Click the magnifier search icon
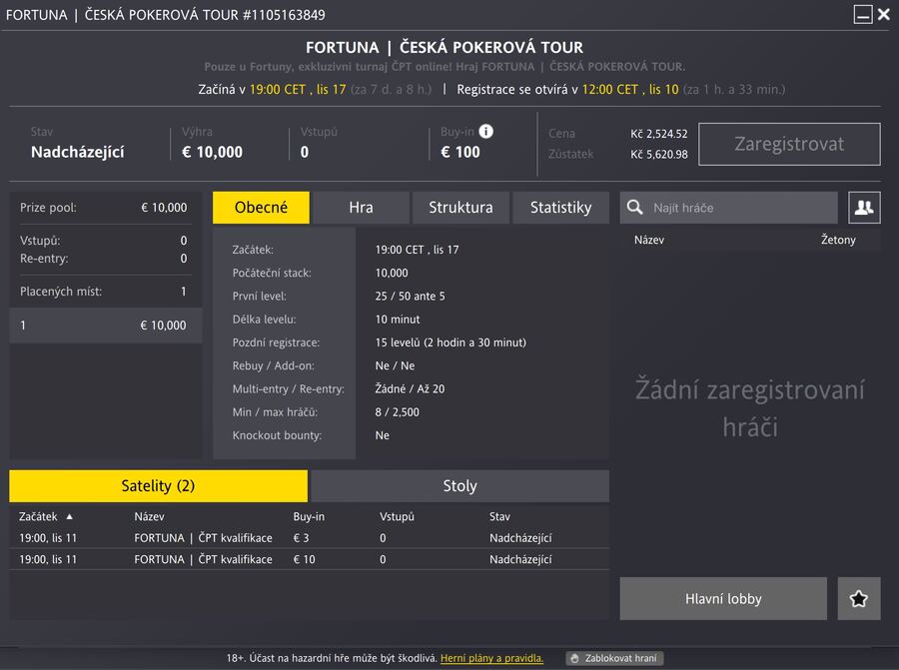The image size is (899, 670). tap(634, 207)
